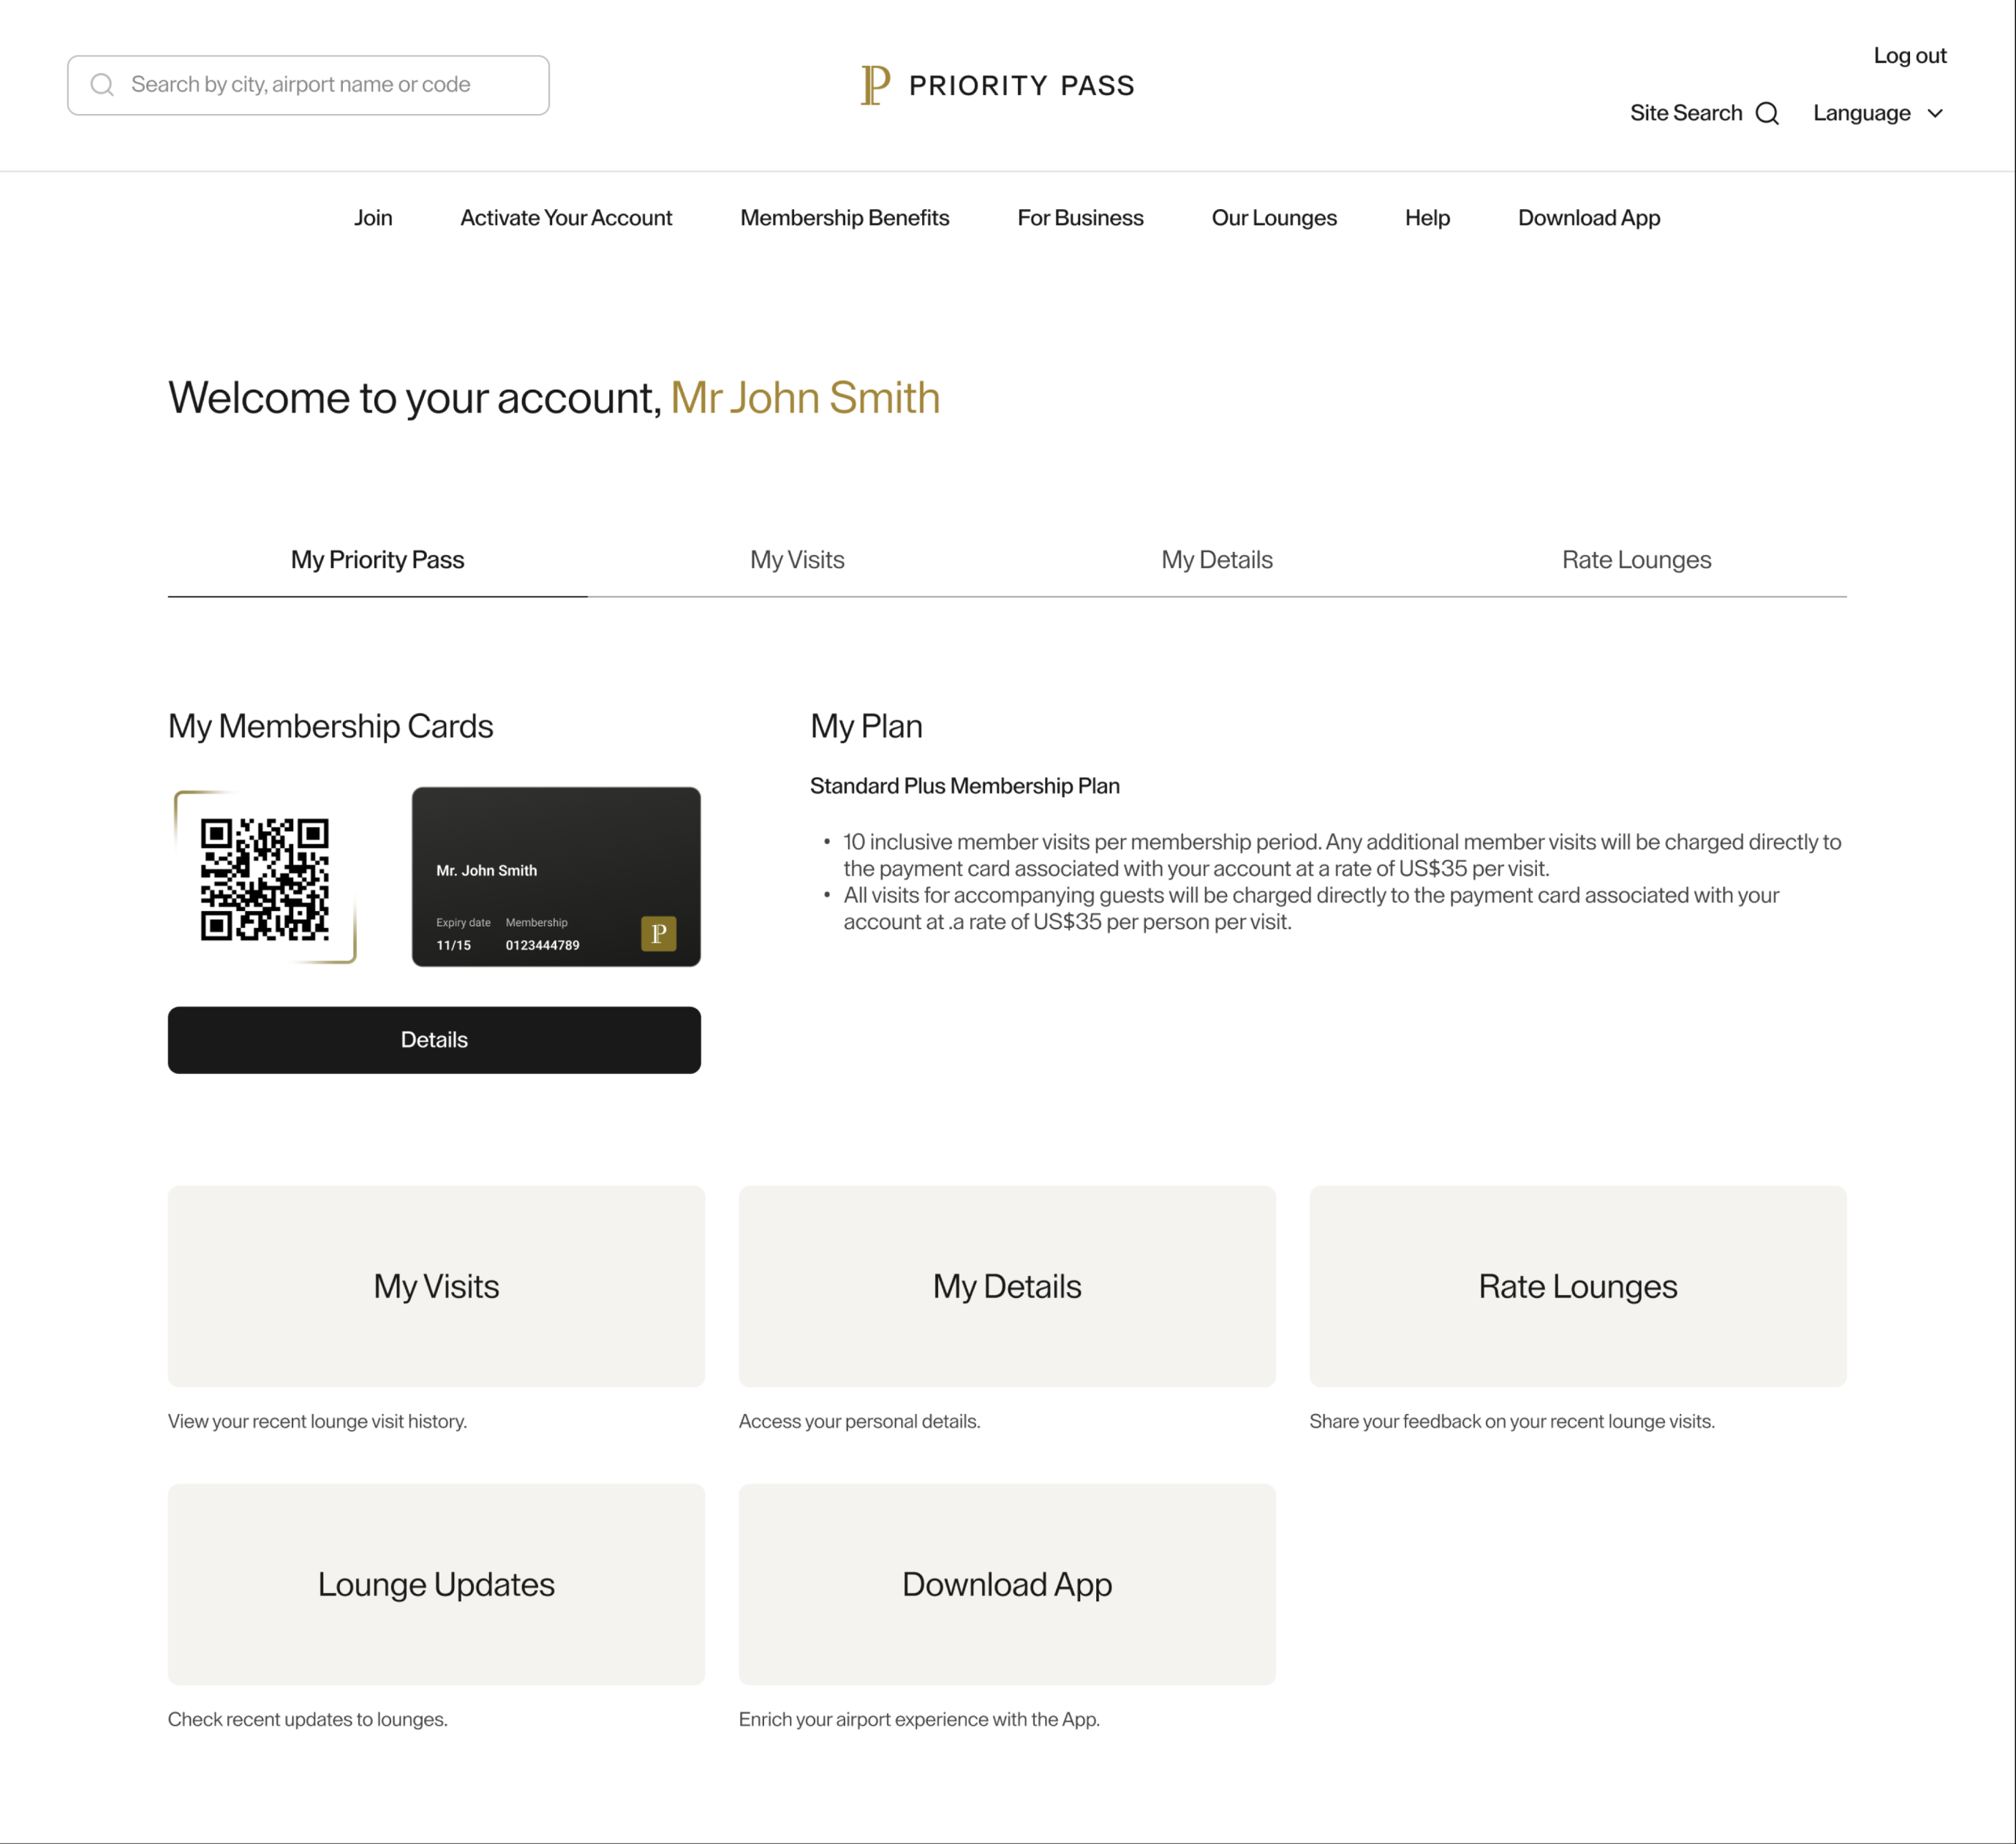
Task: Open Membership Benefits in the navigation
Action: tap(844, 218)
